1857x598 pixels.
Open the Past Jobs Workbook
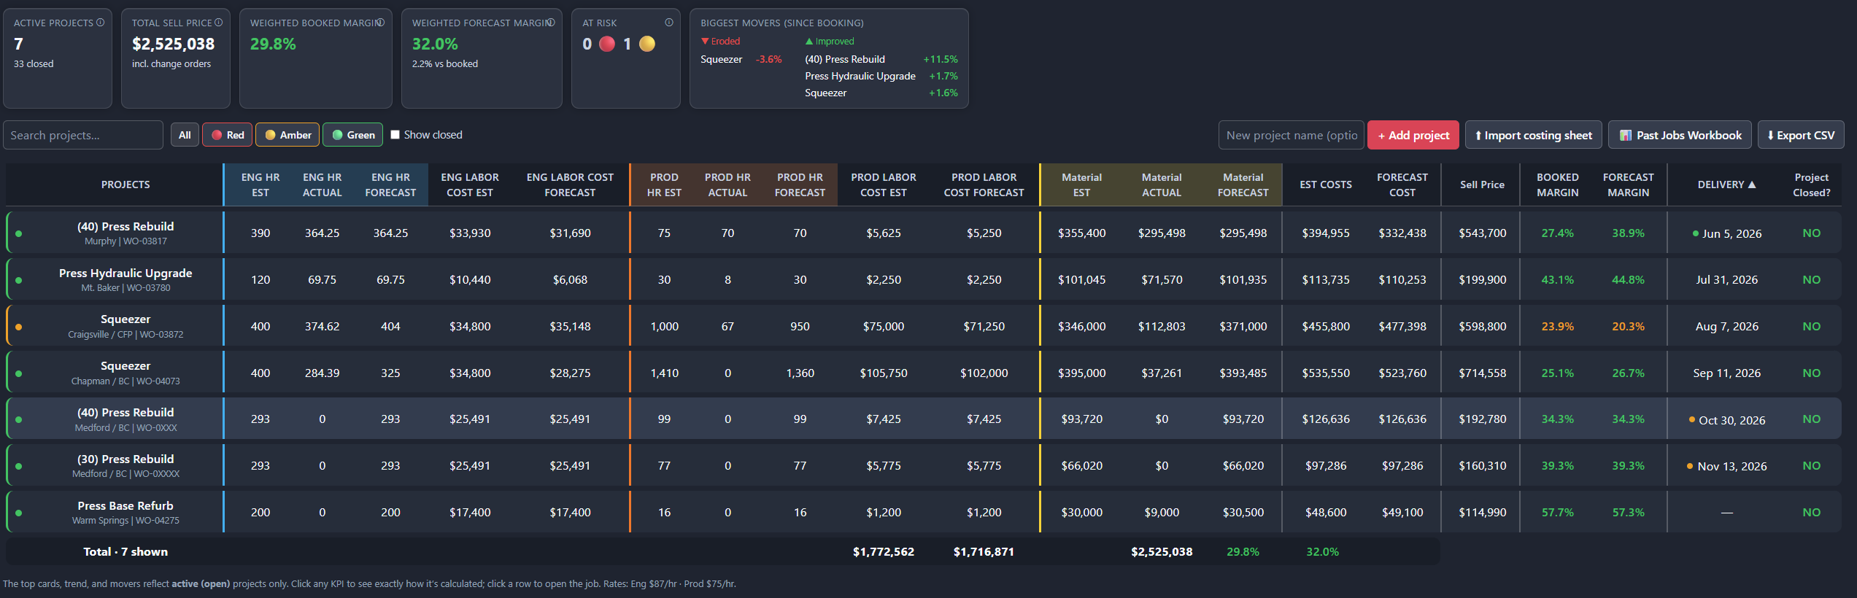1680,135
